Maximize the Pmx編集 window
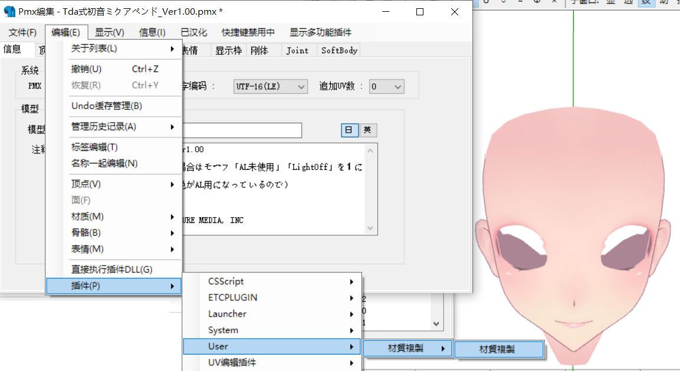Screen dimensions: 680x371 pyautogui.click(x=420, y=12)
